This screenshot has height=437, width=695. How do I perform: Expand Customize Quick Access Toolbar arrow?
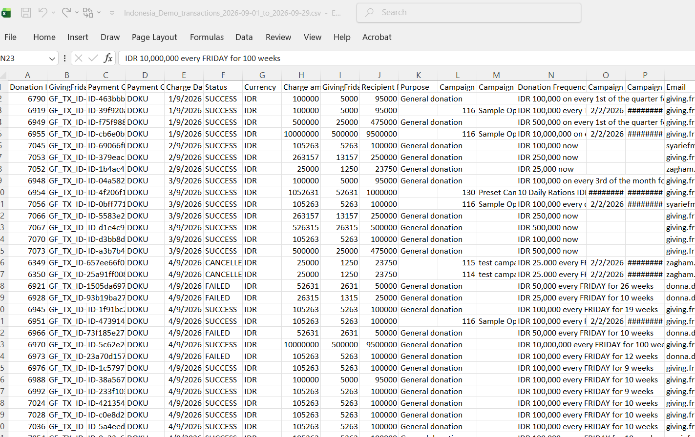pos(112,13)
